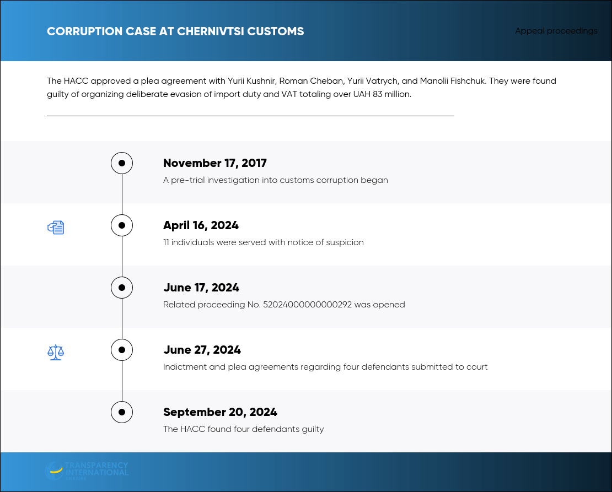Click the June 17, 2024 date heading
Image resolution: width=612 pixels, height=492 pixels.
(201, 288)
